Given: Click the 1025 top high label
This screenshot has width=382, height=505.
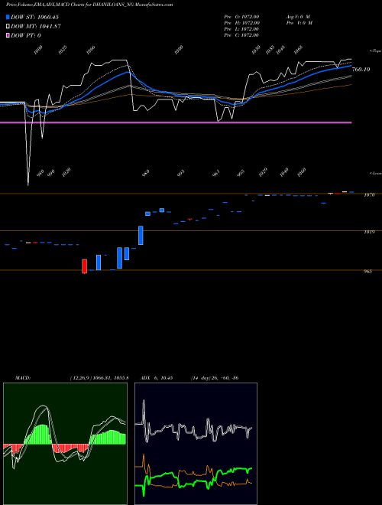Looking at the screenshot, I should 63,50.
